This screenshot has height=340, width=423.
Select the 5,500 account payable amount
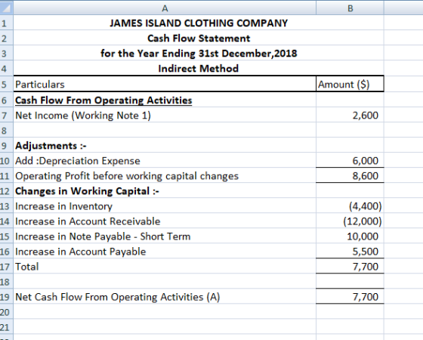(350, 252)
